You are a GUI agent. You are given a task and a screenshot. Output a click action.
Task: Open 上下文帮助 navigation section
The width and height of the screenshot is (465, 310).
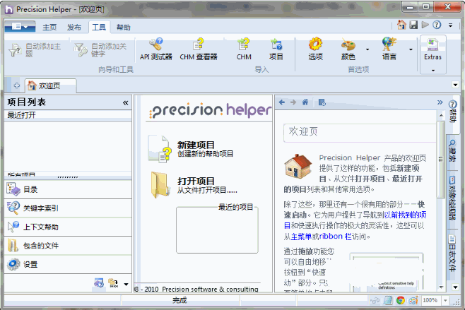pyautogui.click(x=68, y=227)
